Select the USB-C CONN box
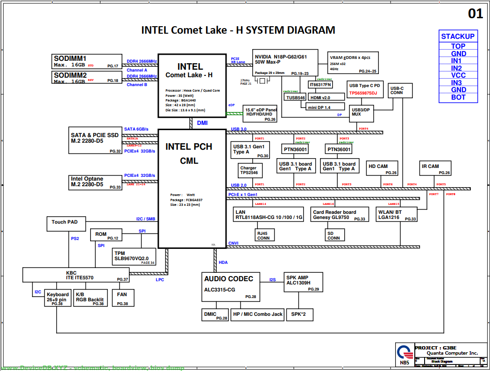 pos(400,90)
